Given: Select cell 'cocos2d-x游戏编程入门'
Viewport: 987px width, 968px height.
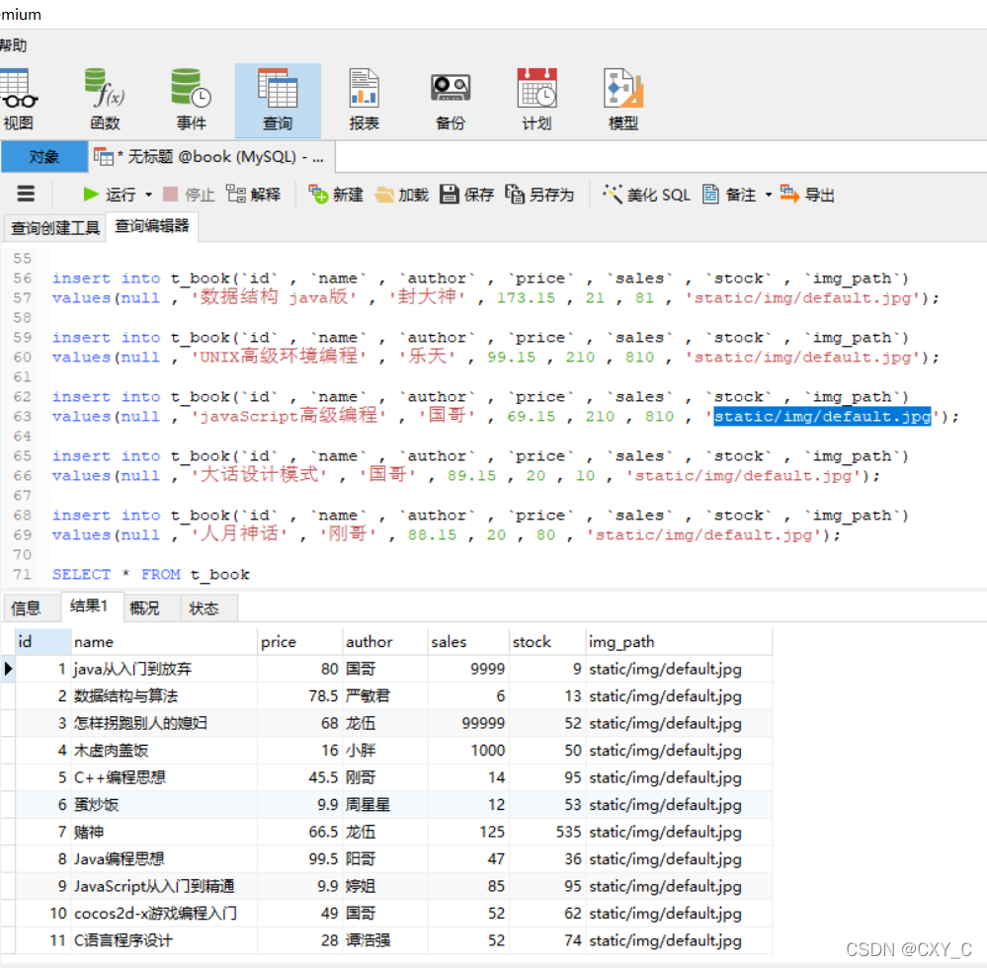Looking at the screenshot, I should pyautogui.click(x=164, y=914).
